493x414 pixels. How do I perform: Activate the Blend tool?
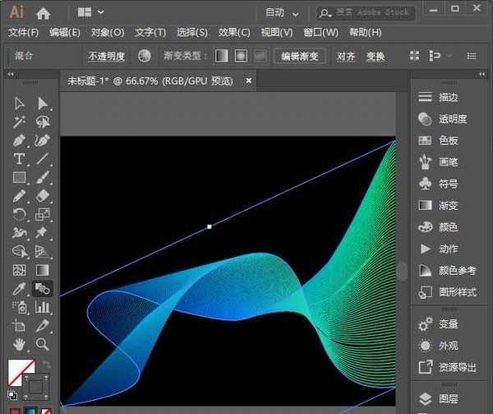(x=43, y=289)
